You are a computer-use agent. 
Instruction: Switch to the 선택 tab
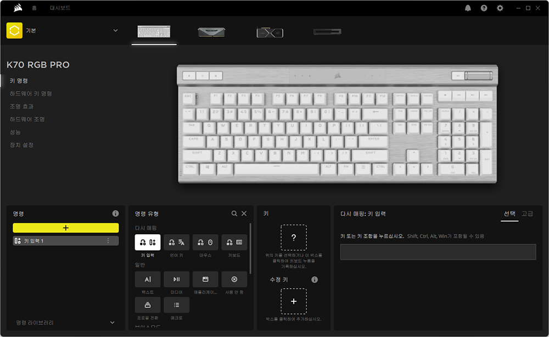[x=509, y=214]
